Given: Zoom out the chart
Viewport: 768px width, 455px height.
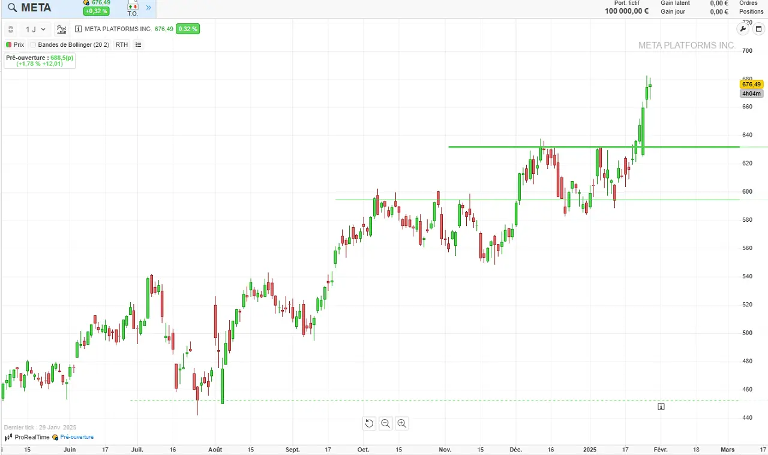Looking at the screenshot, I should coord(386,423).
